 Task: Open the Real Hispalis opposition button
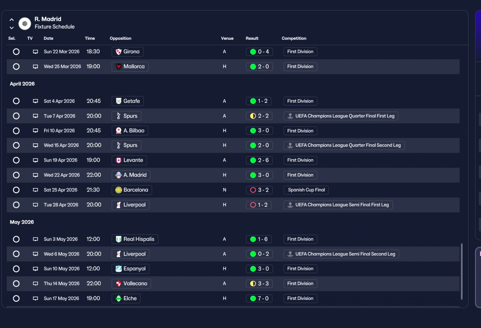[x=135, y=239]
